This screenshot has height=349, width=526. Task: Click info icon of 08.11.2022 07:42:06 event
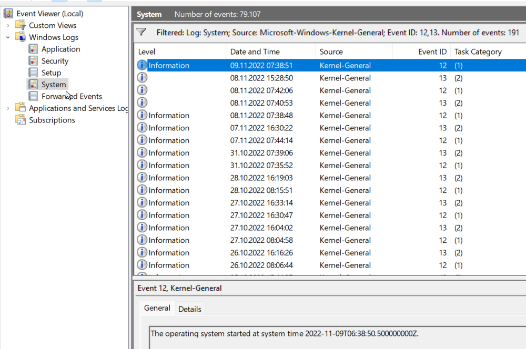(142, 90)
